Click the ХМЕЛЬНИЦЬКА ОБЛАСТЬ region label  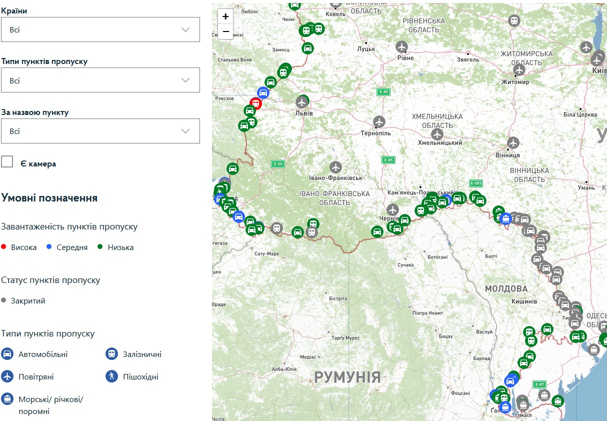(x=437, y=120)
